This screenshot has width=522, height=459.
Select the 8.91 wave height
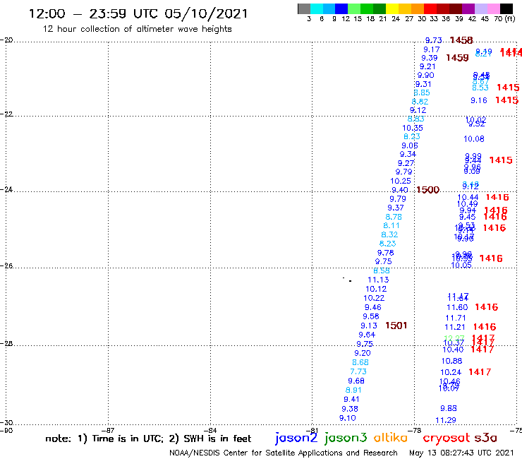353,390
